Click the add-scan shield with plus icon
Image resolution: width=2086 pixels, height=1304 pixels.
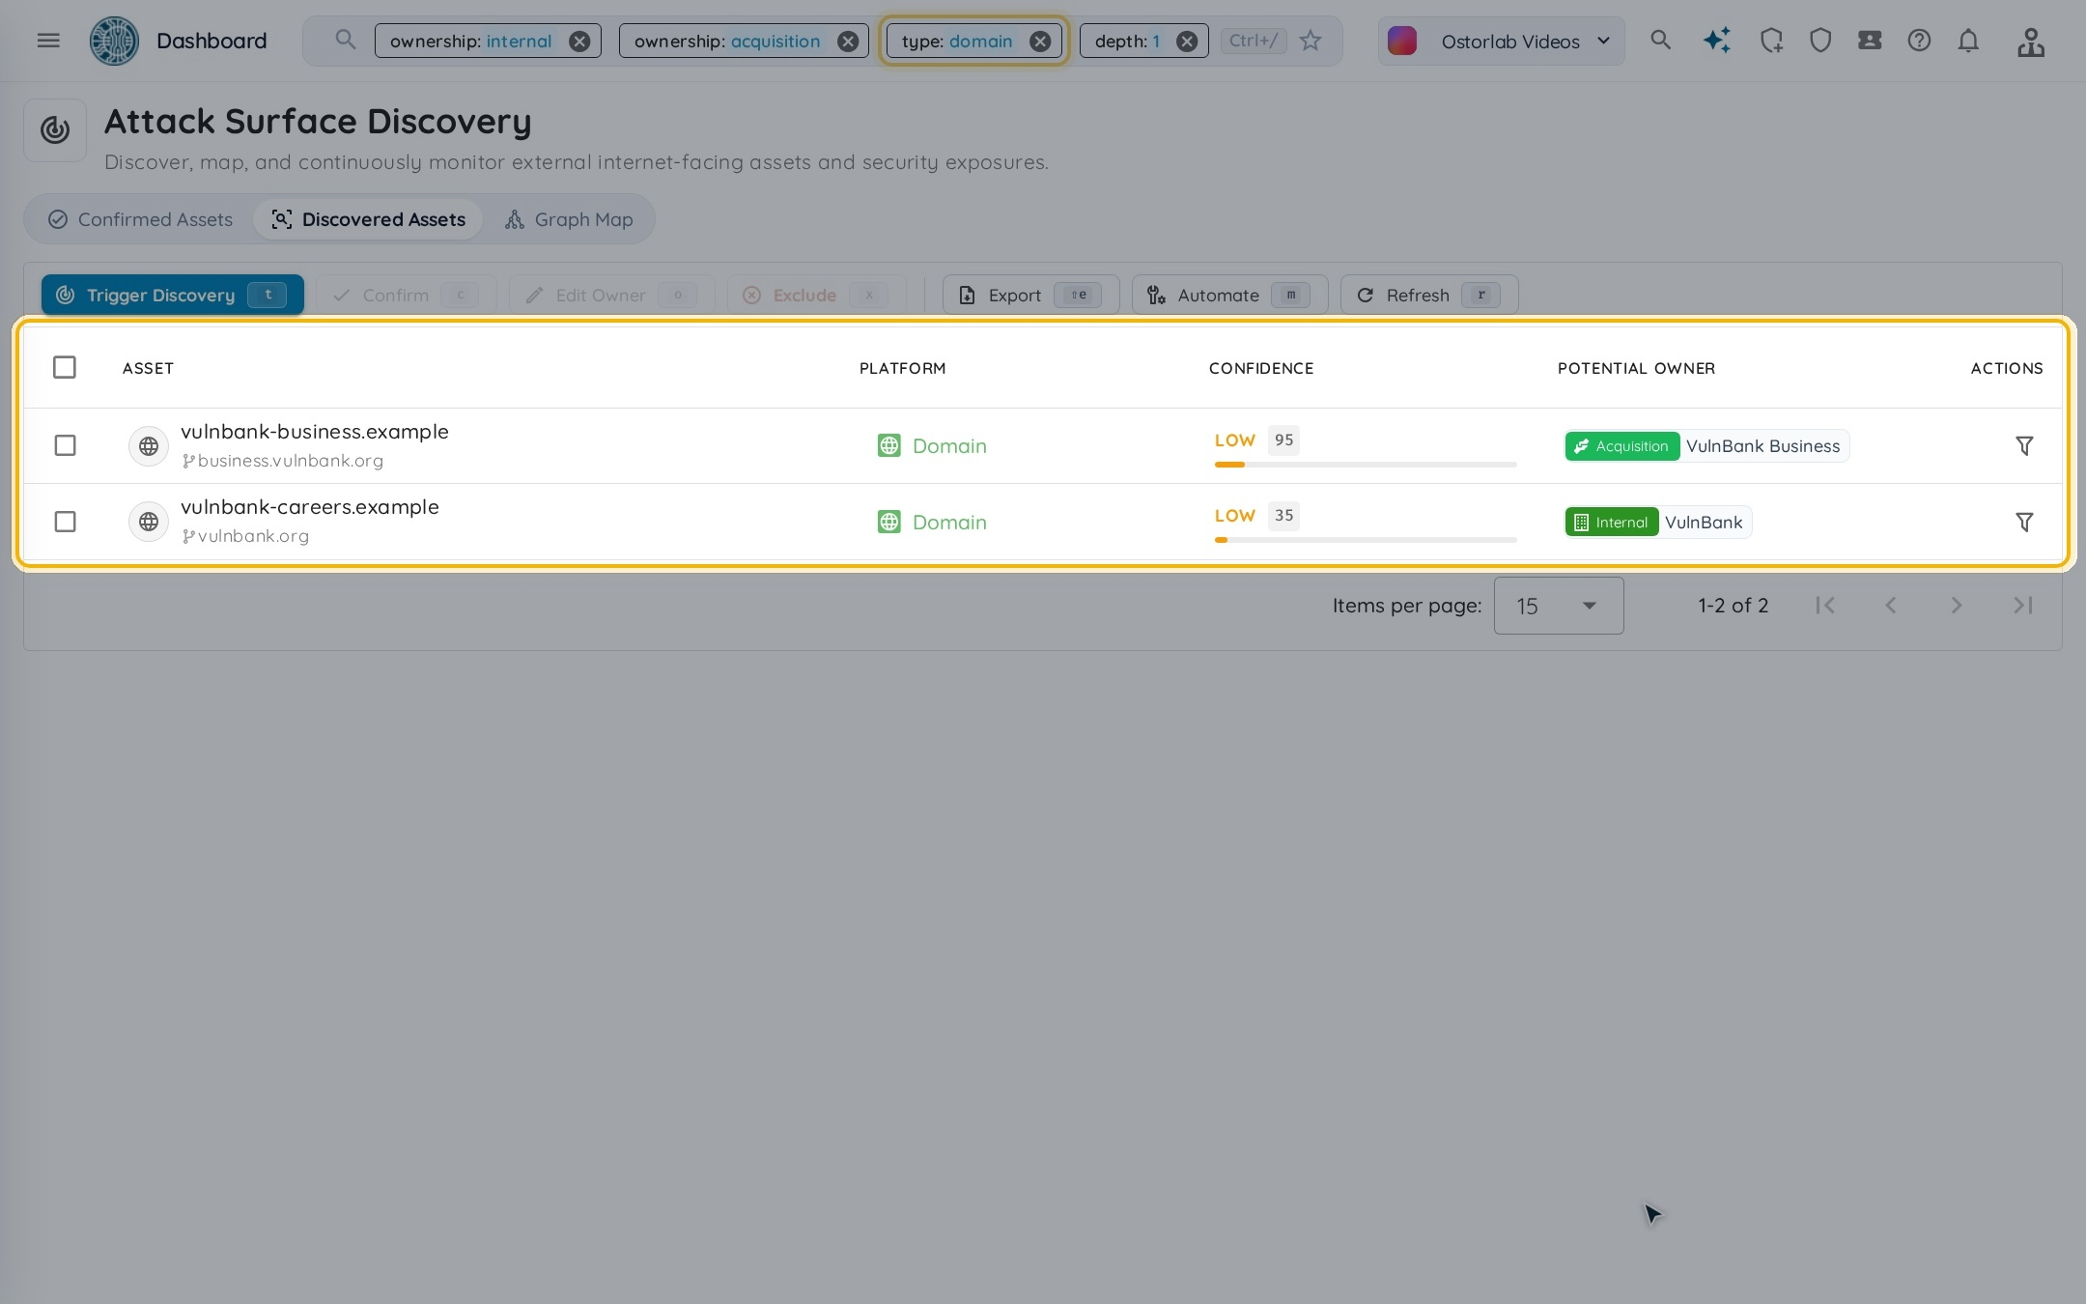click(1771, 41)
